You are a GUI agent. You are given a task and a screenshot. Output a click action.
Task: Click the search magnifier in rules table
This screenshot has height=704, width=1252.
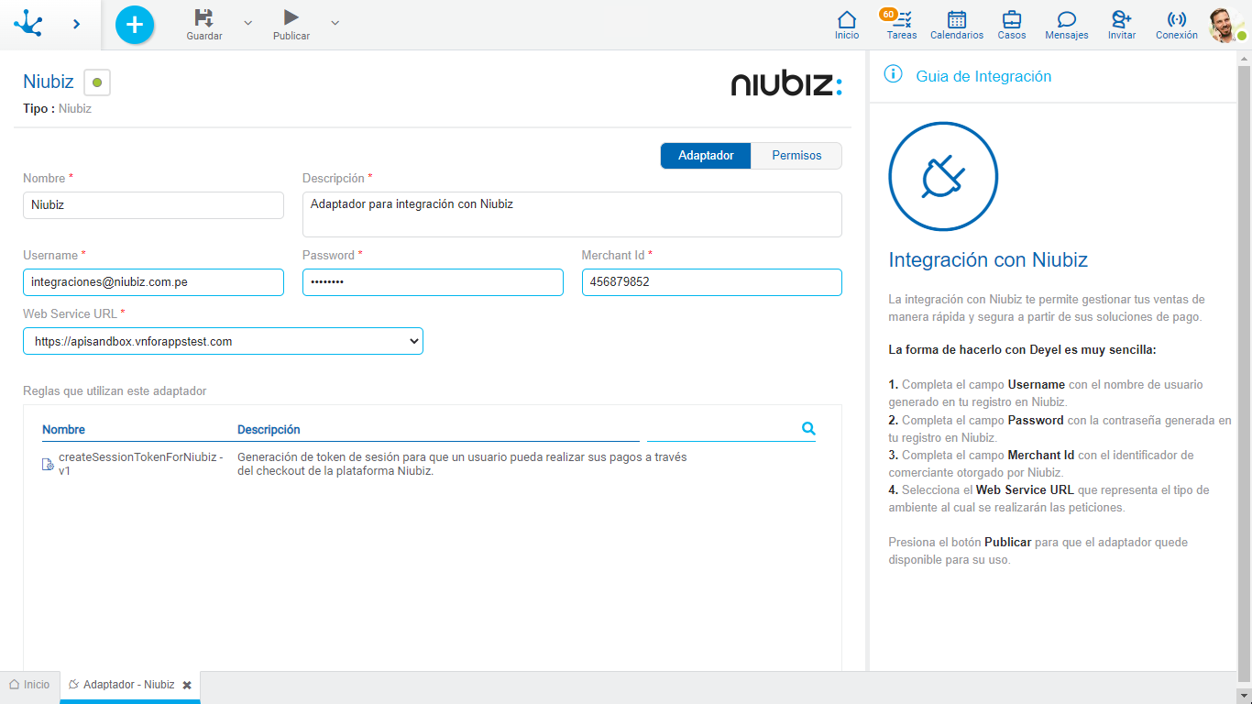click(808, 428)
